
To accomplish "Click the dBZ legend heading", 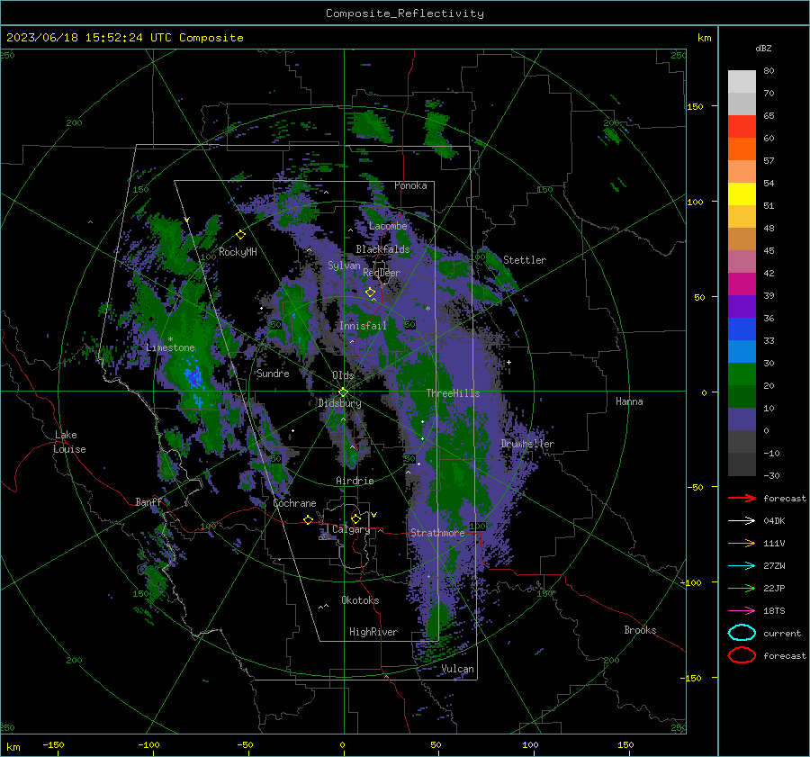I will click(763, 48).
